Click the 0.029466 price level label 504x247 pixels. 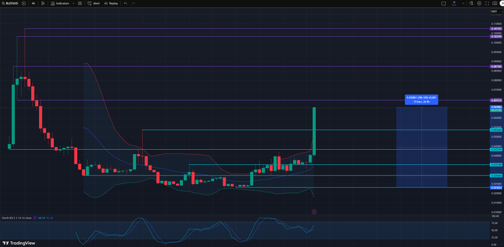click(x=496, y=176)
